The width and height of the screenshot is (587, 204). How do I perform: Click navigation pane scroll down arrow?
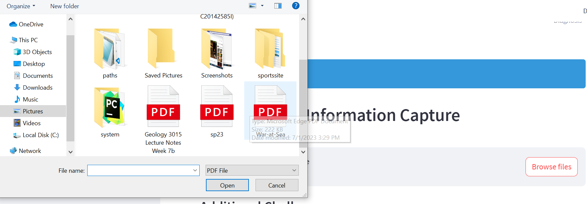(70, 152)
